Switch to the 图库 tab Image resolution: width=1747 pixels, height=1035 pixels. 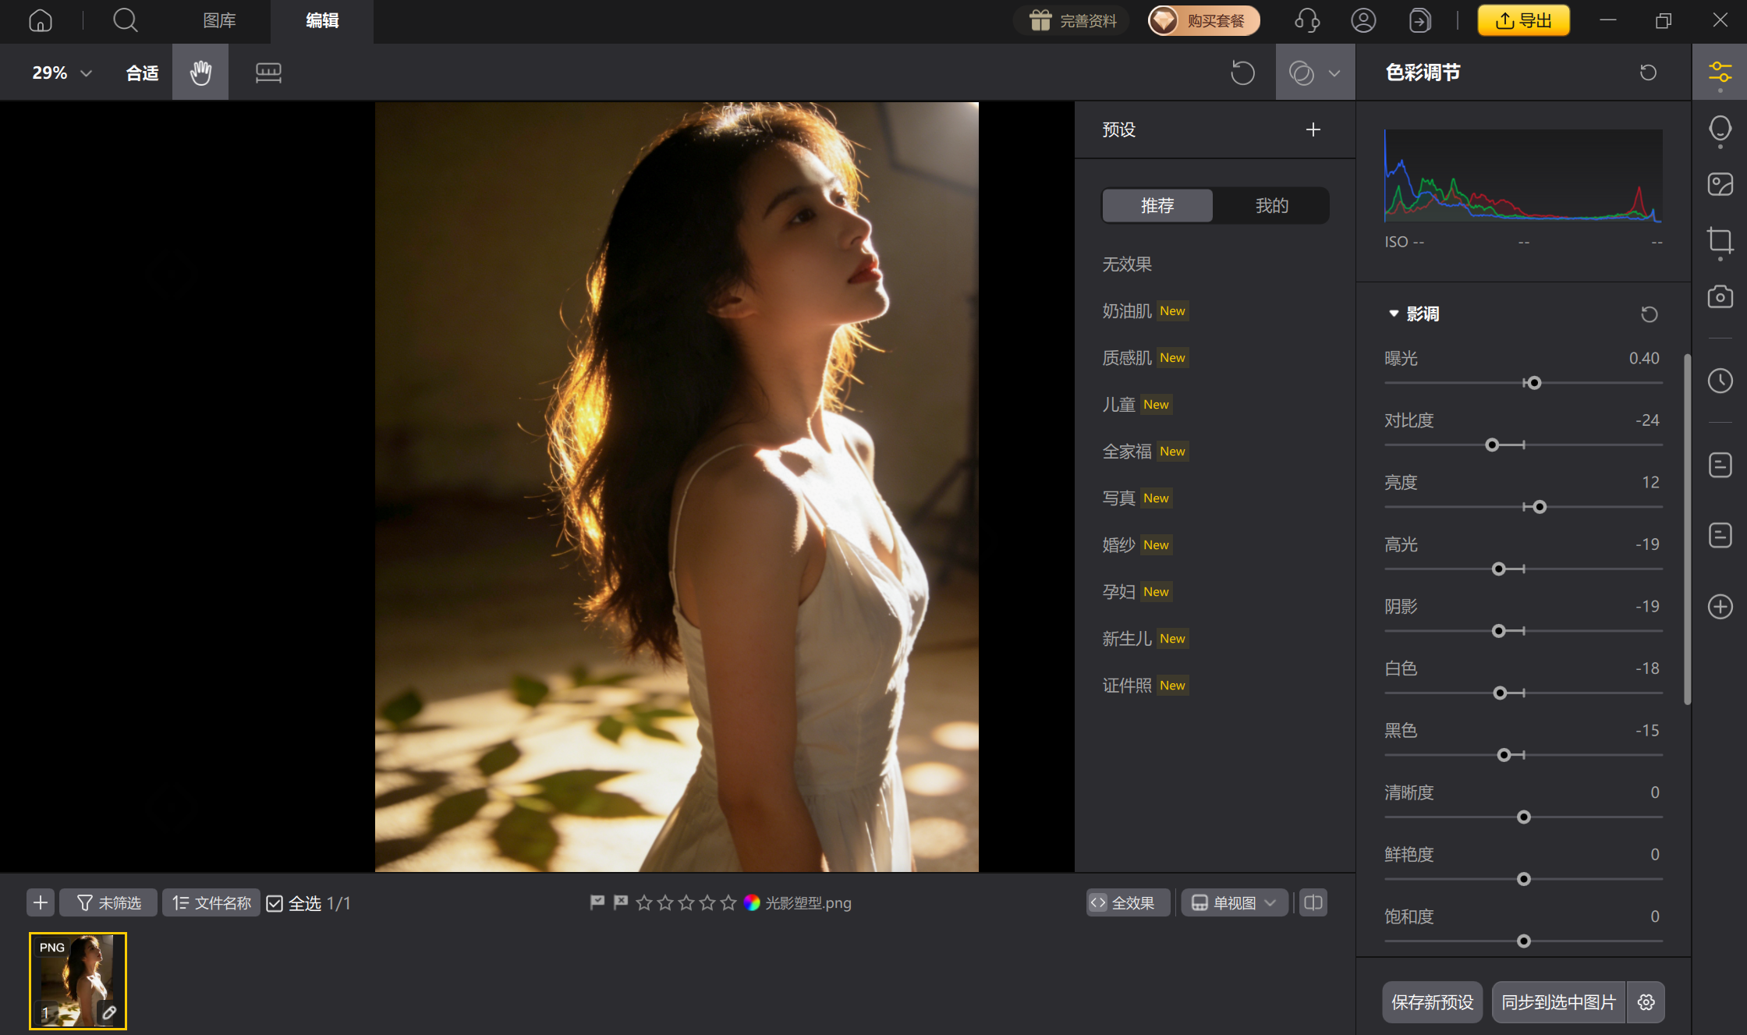coord(219,20)
